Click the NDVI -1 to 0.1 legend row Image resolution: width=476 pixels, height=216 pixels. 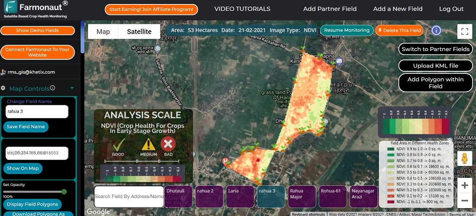pos(416,202)
